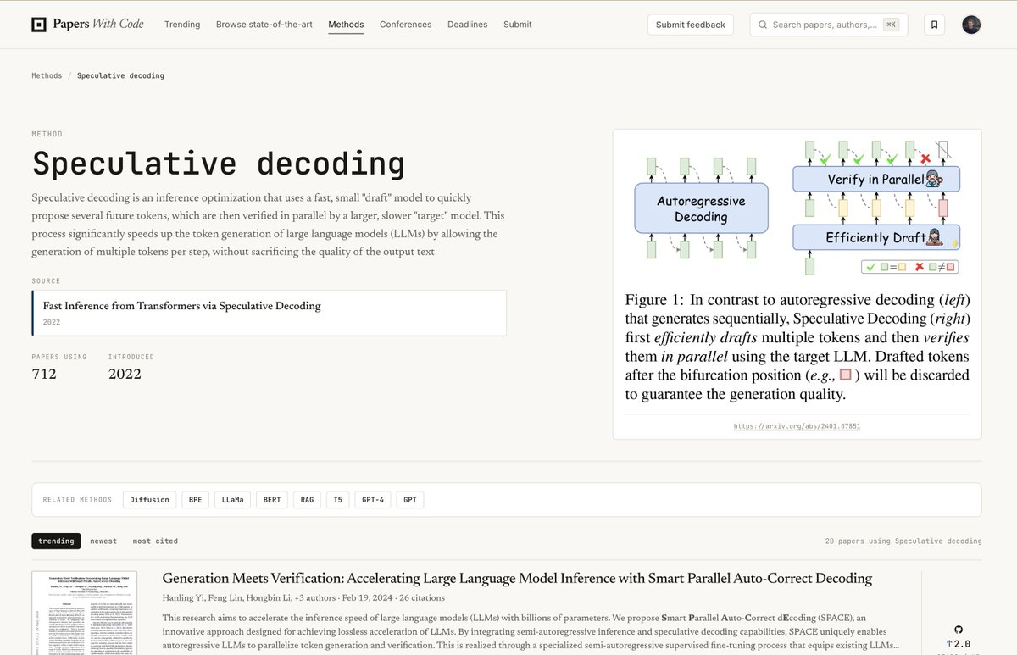Click the Submit feedback button
Image resolution: width=1017 pixels, height=655 pixels.
[x=691, y=25]
